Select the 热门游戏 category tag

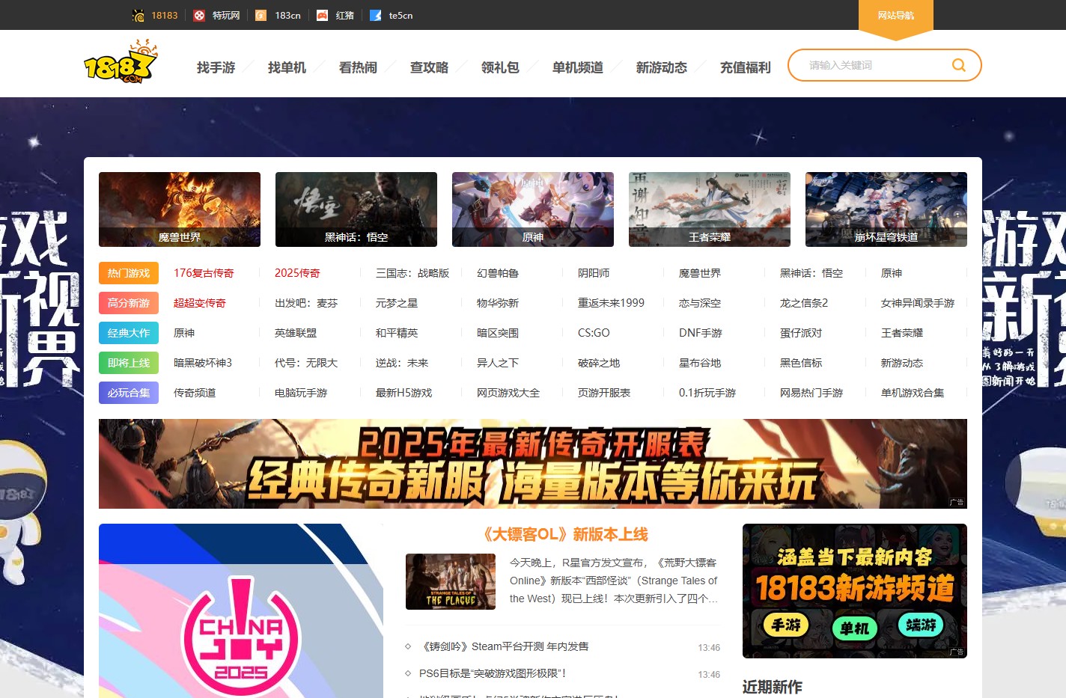coord(129,273)
